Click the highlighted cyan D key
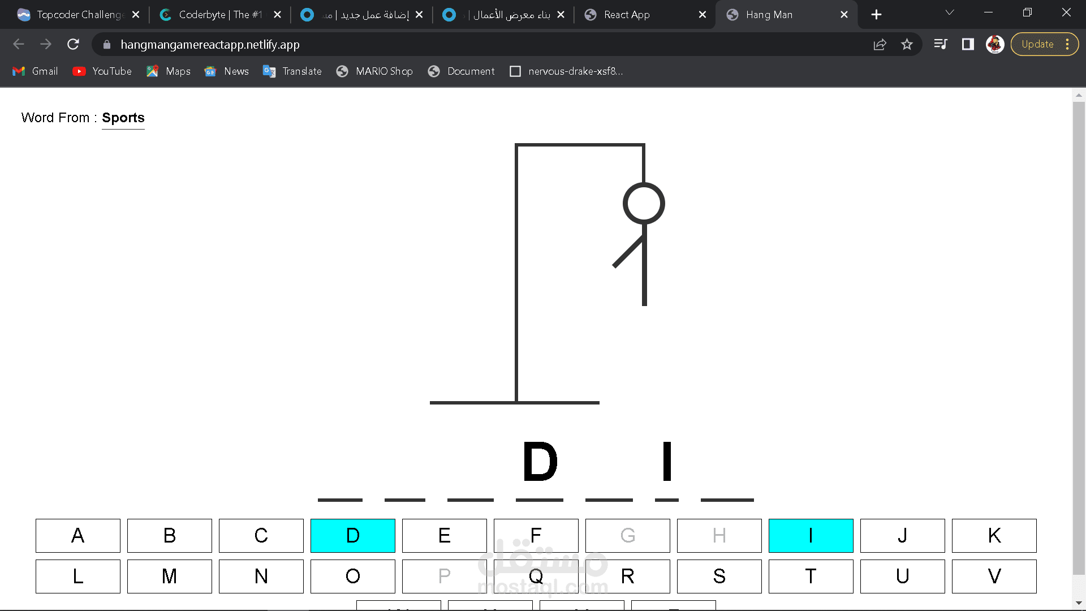Viewport: 1086px width, 611px height. click(352, 535)
